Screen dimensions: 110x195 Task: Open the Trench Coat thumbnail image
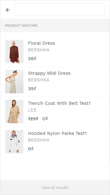[x=14, y=112]
